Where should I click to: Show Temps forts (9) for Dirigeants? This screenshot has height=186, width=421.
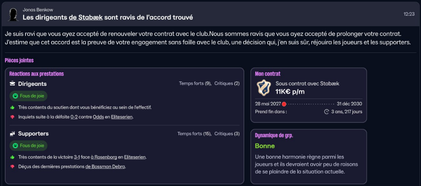195,83
